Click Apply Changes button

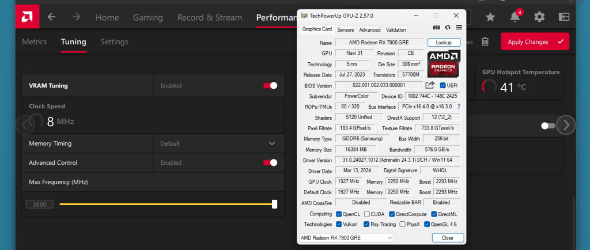[535, 41]
